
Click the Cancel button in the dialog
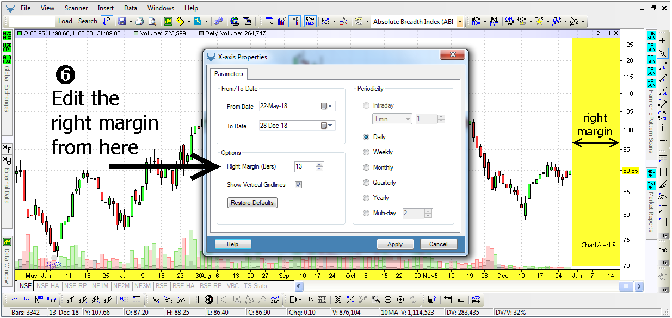438,244
